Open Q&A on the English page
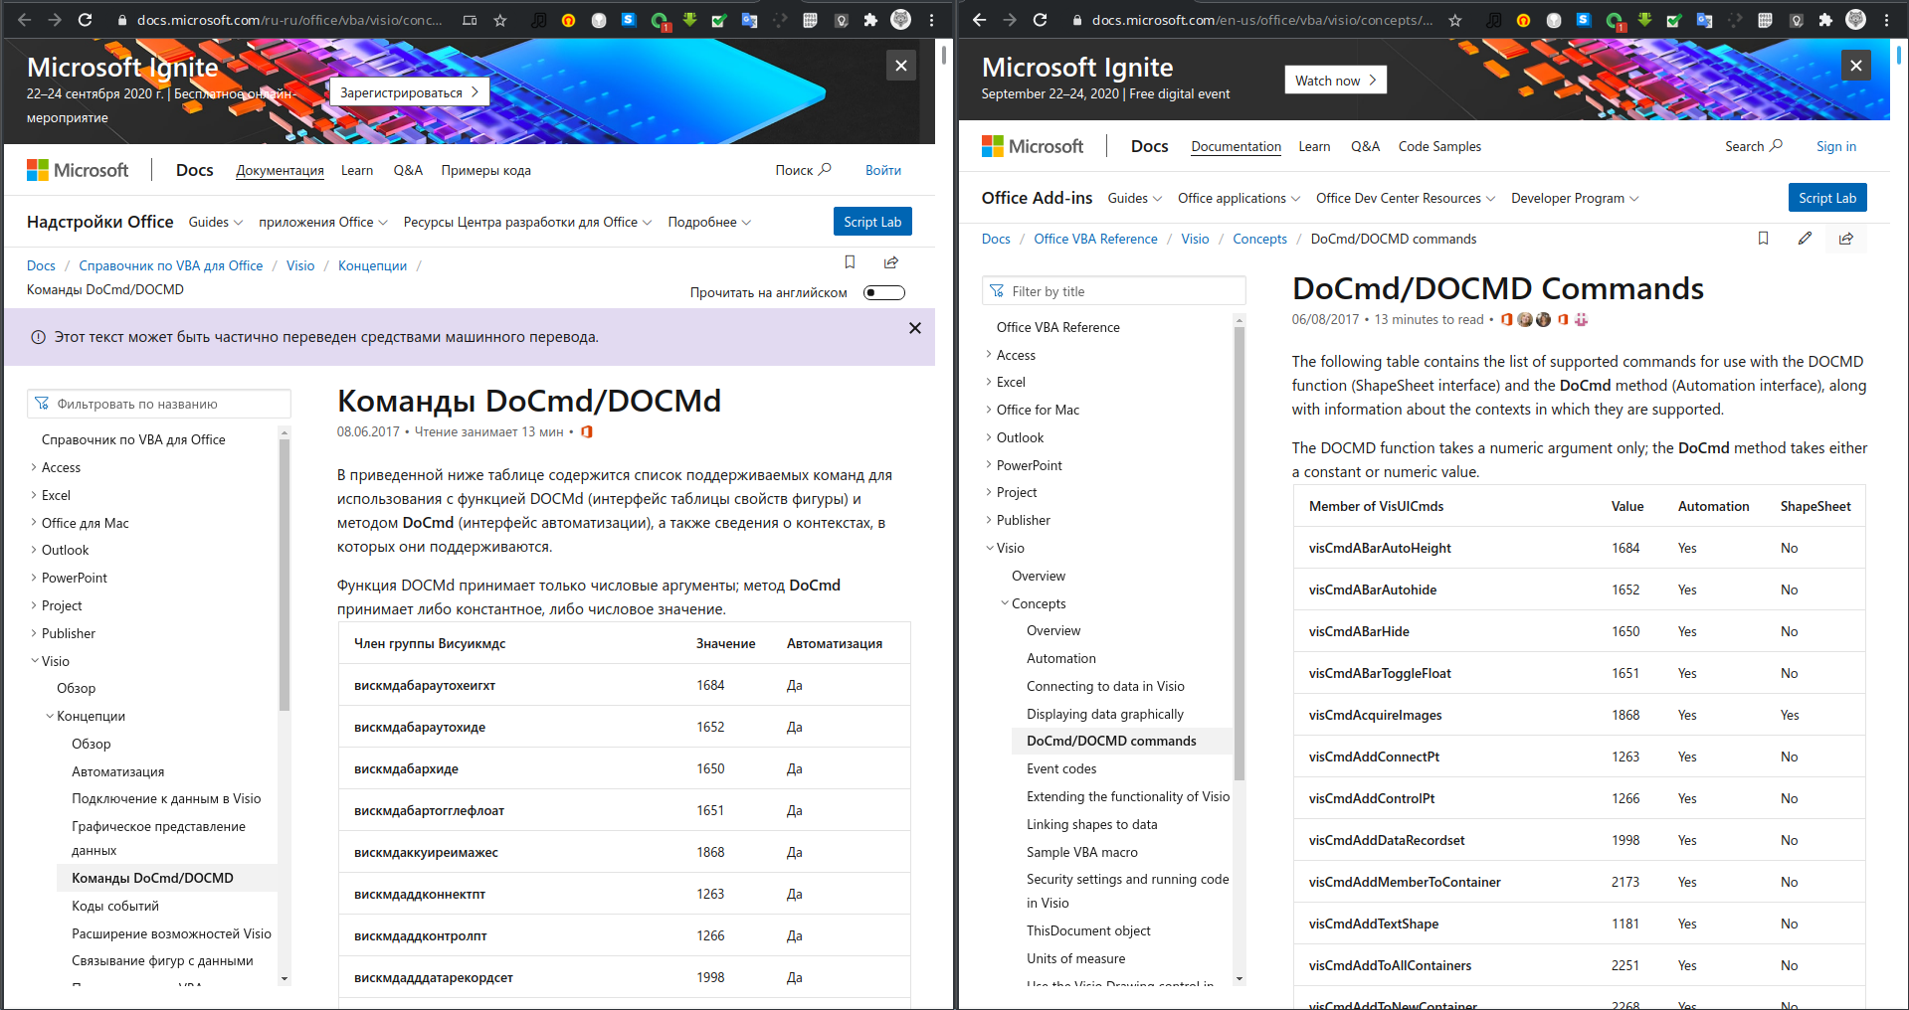Image resolution: width=1909 pixels, height=1010 pixels. pyautogui.click(x=1365, y=146)
